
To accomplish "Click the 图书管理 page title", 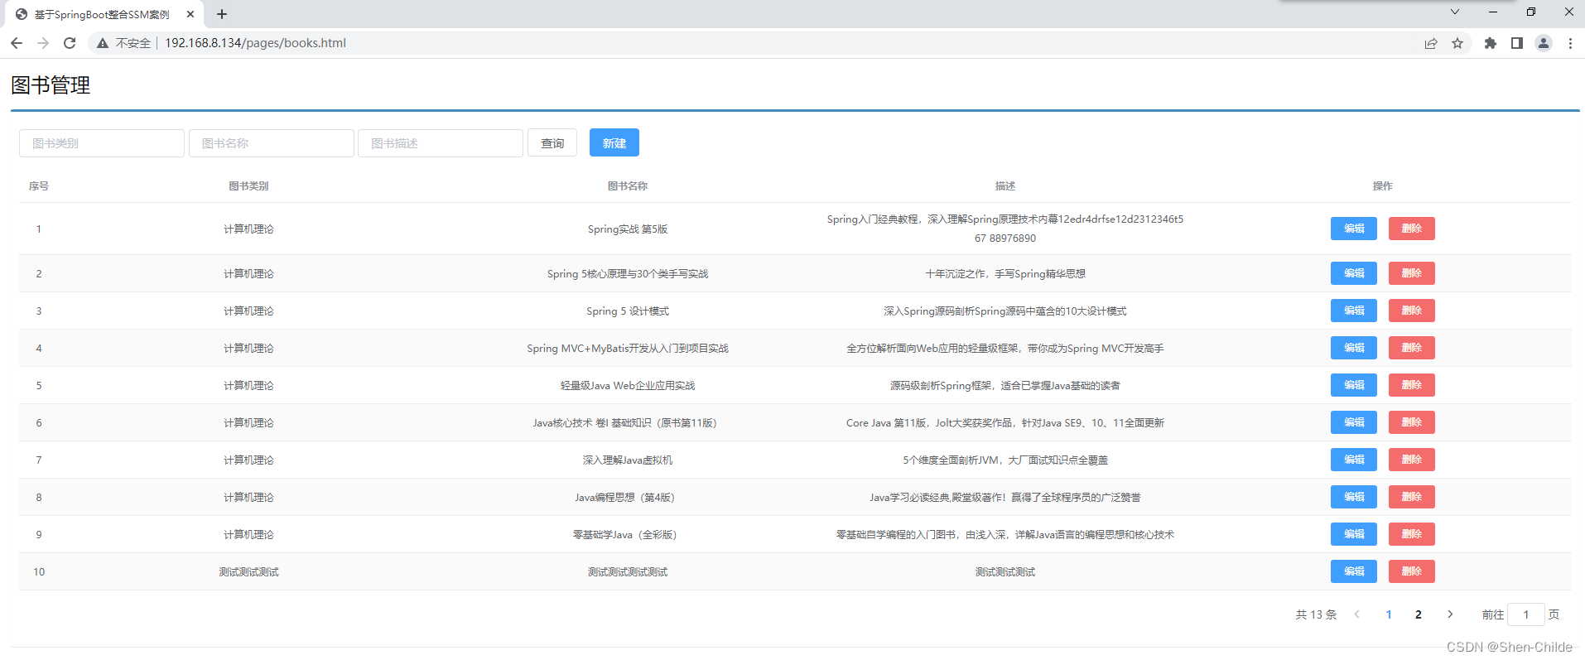I will click(x=51, y=85).
